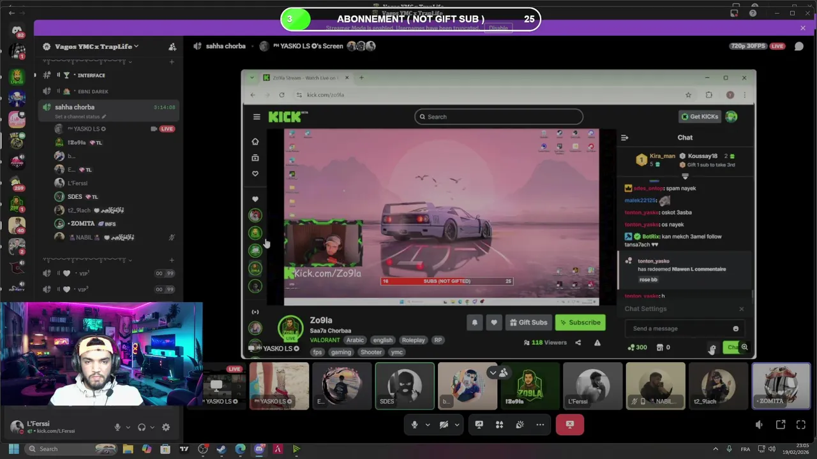The width and height of the screenshot is (817, 459).
Task: Open user settings gear in user panel
Action: pyautogui.click(x=166, y=427)
